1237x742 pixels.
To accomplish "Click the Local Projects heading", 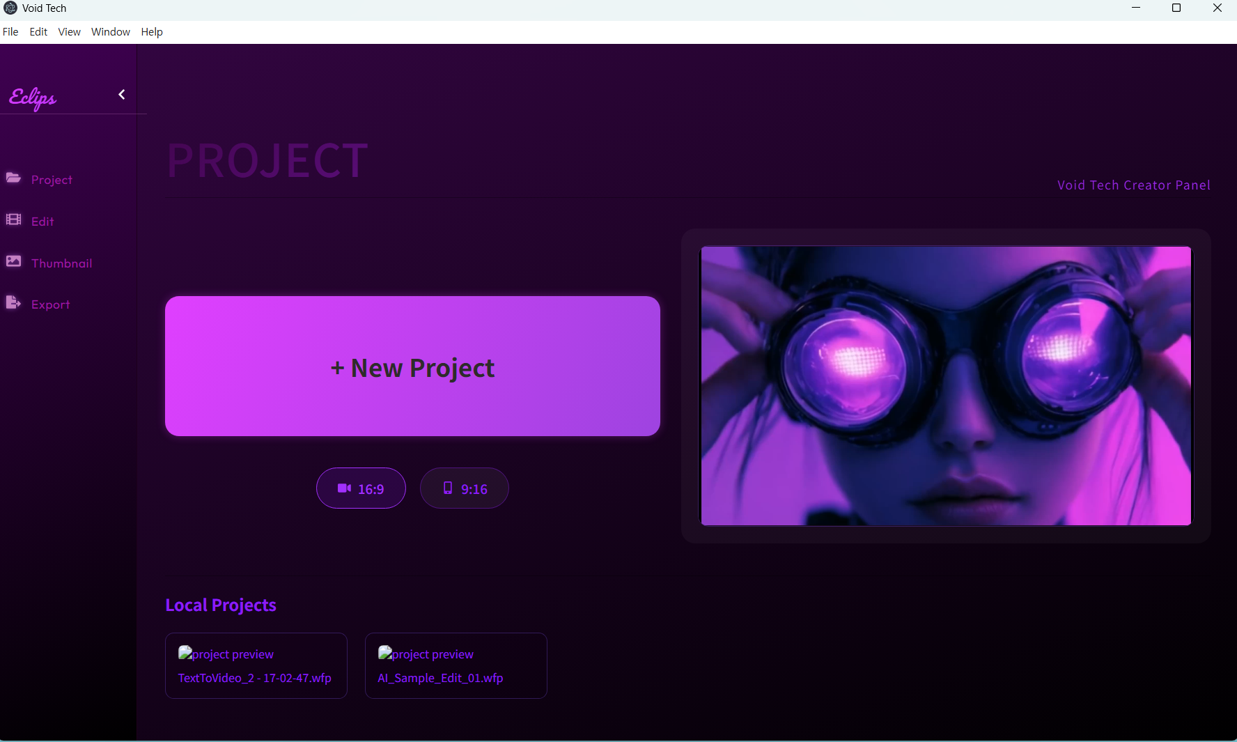I will tap(221, 605).
